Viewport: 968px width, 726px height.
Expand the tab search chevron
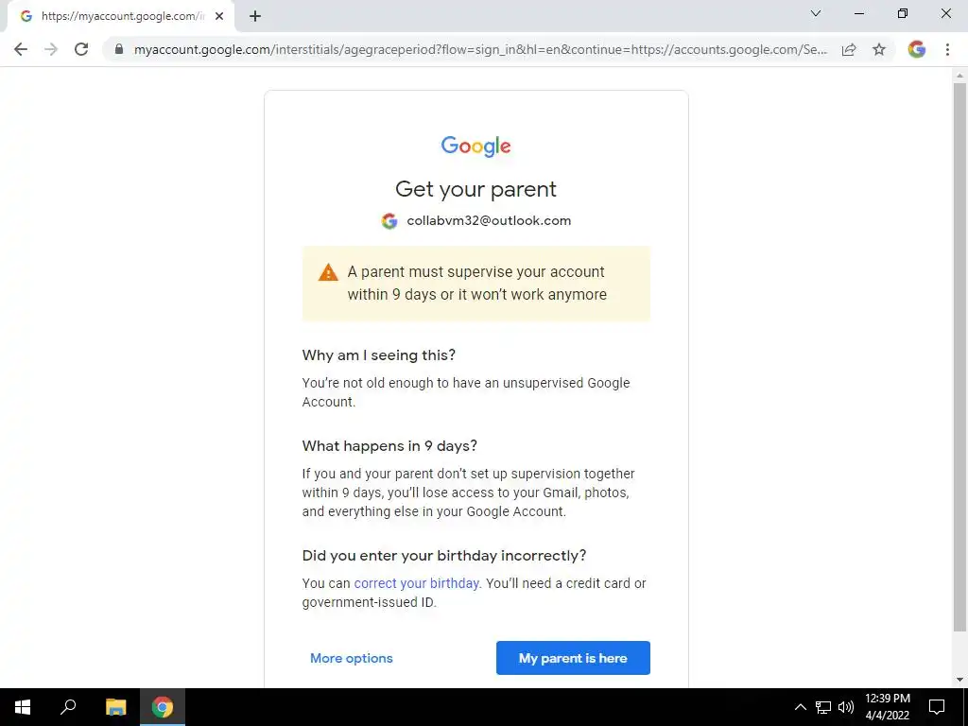click(x=816, y=13)
